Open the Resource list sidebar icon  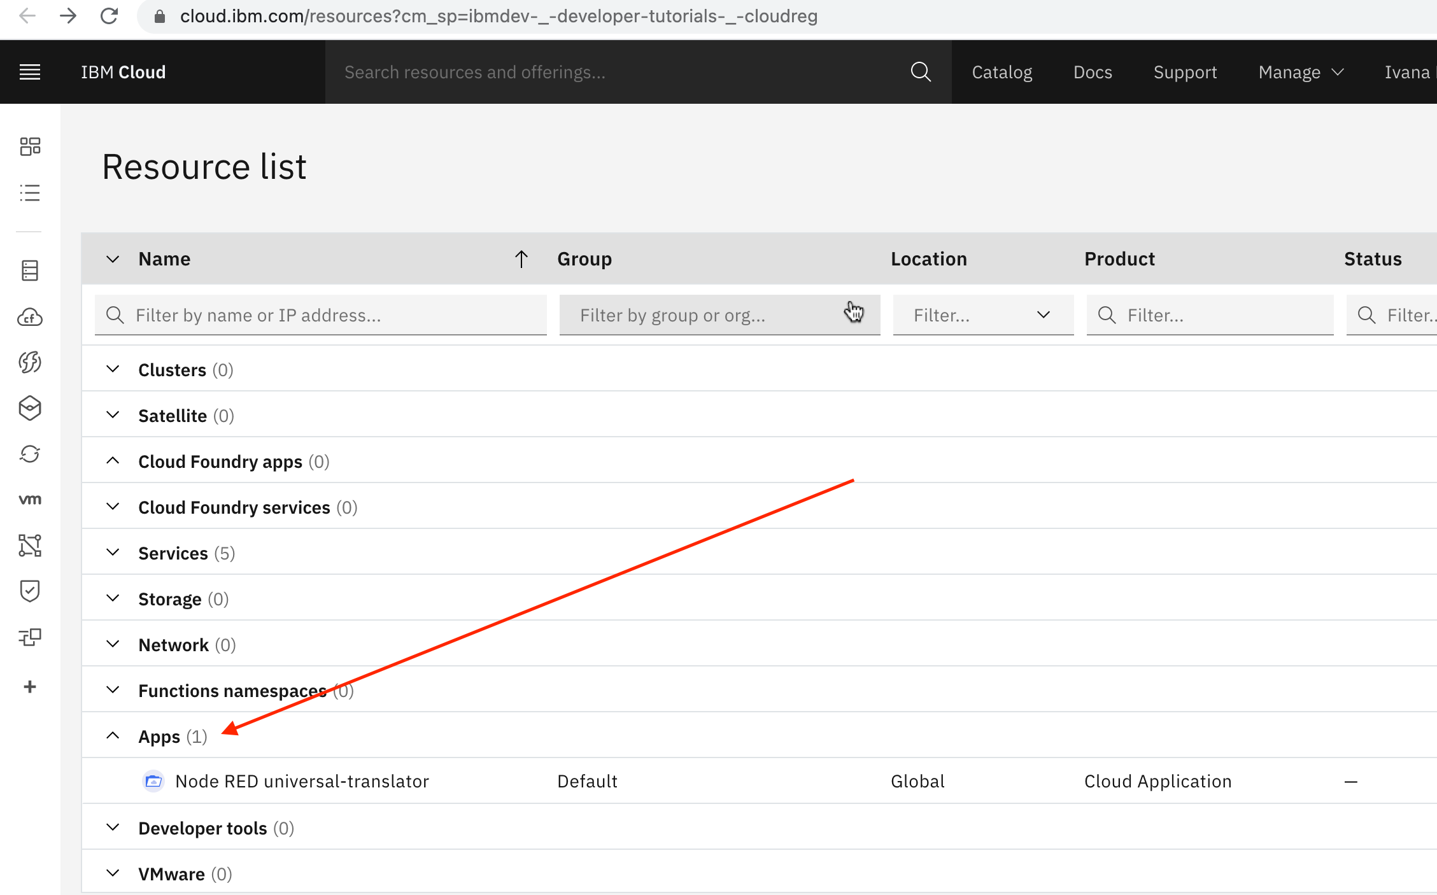pos(30,193)
